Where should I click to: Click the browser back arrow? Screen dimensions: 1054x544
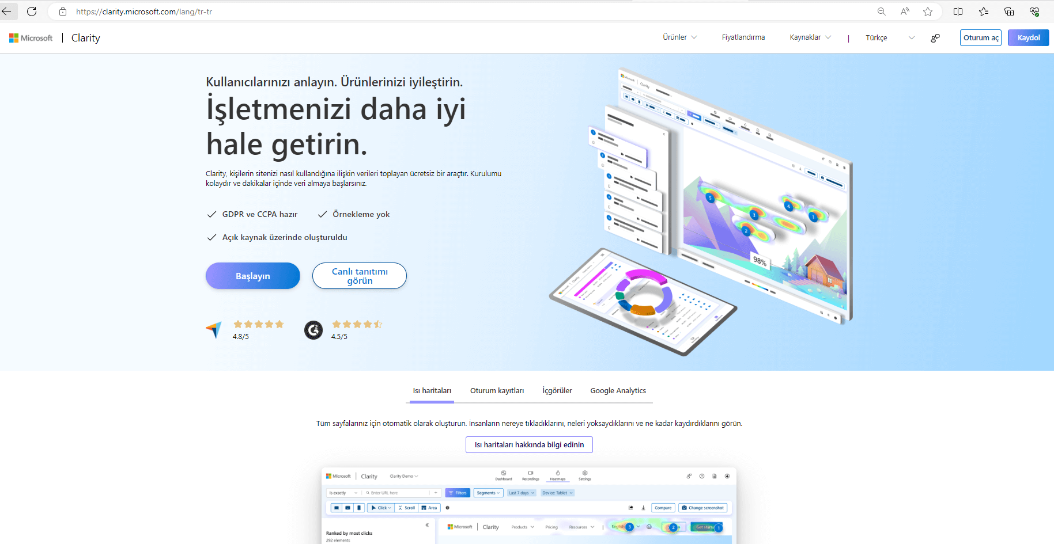click(7, 12)
